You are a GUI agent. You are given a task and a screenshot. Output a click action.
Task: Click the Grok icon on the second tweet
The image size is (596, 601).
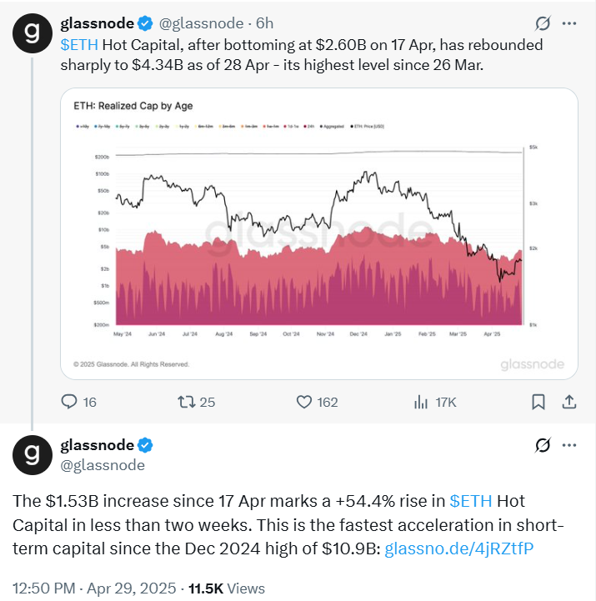pyautogui.click(x=543, y=444)
